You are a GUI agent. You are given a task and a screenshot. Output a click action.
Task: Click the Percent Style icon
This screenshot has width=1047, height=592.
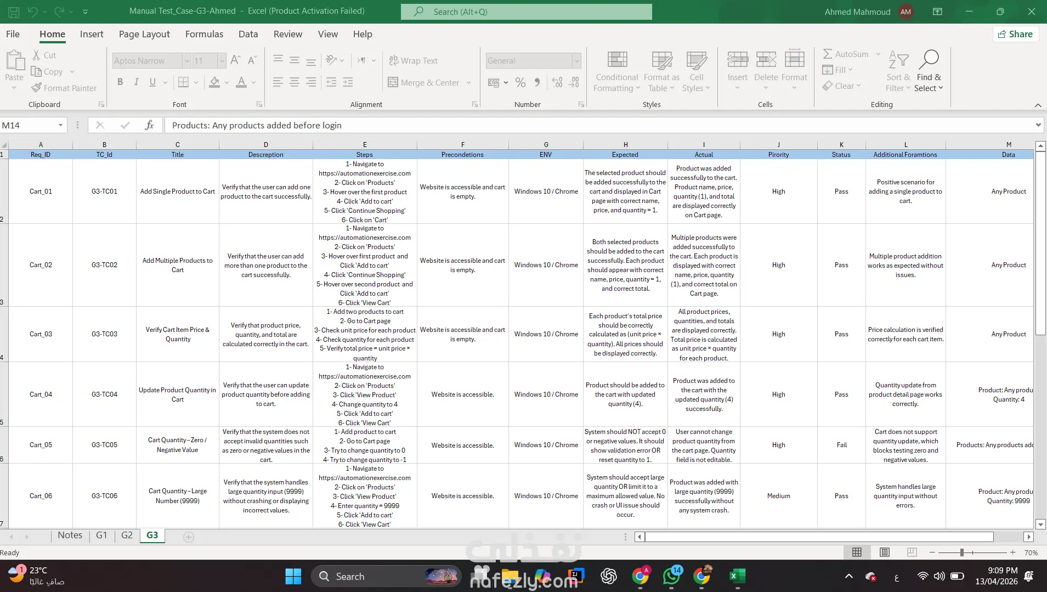[x=520, y=83]
